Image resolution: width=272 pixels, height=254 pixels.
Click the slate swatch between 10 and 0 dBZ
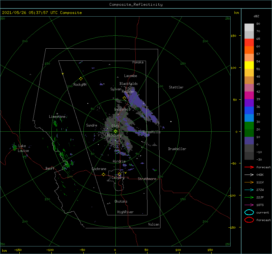[249, 141]
